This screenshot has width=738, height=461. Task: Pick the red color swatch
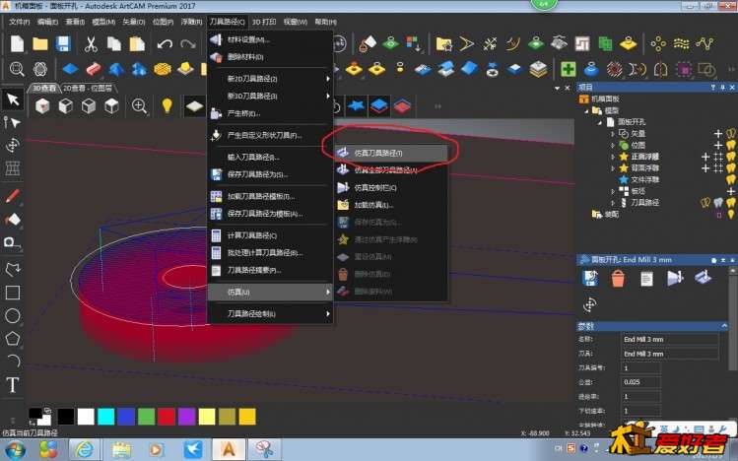tap(167, 417)
